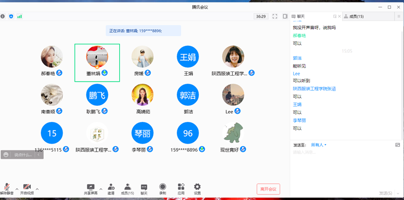Turn on camera with 开启视频
The image size is (404, 200).
[27, 189]
